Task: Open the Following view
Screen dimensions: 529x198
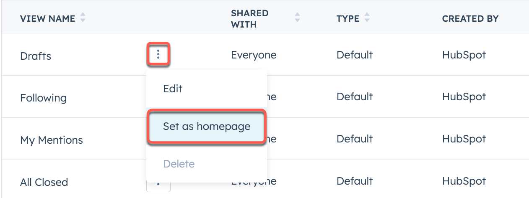Action: (x=43, y=98)
